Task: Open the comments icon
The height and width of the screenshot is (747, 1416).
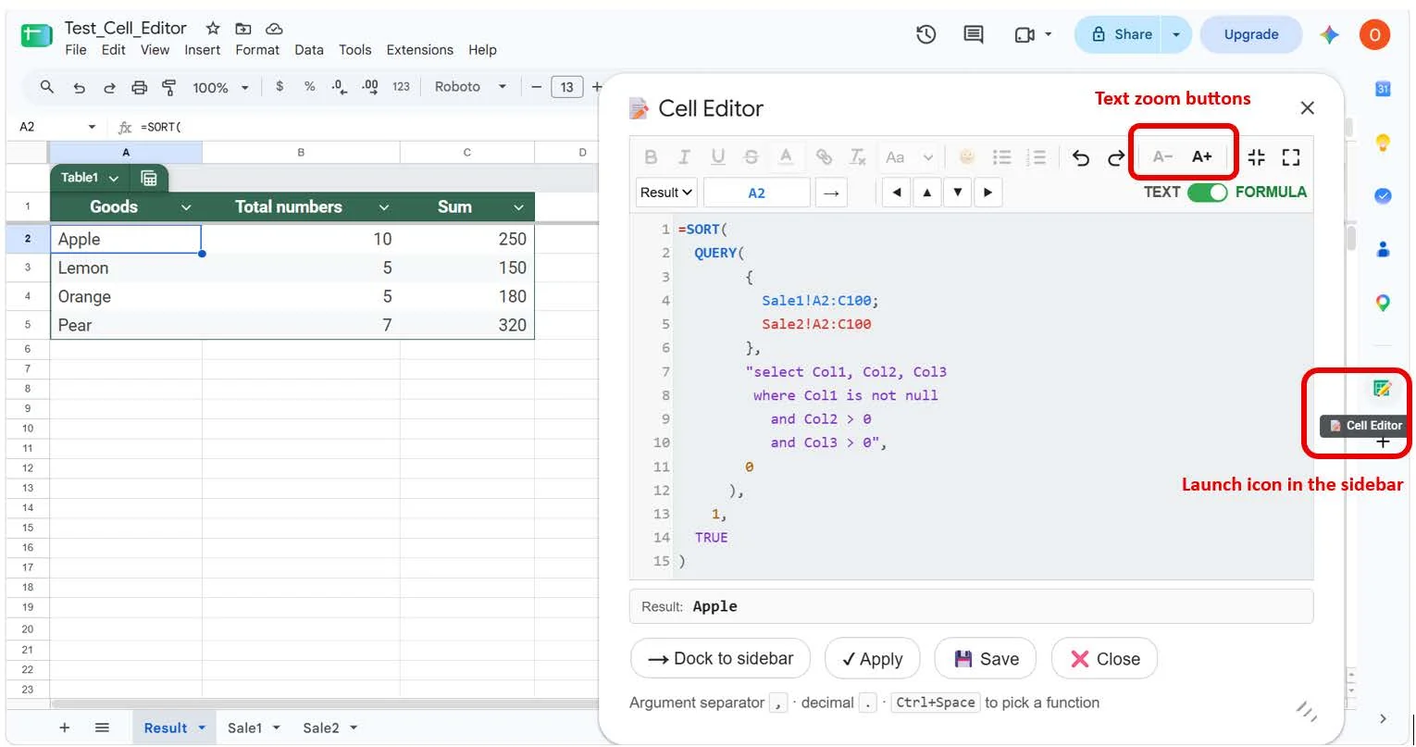Action: pyautogui.click(x=973, y=34)
